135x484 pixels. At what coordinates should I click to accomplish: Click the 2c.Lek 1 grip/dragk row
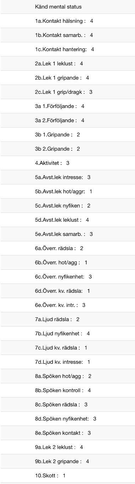pyautogui.click(x=67, y=92)
